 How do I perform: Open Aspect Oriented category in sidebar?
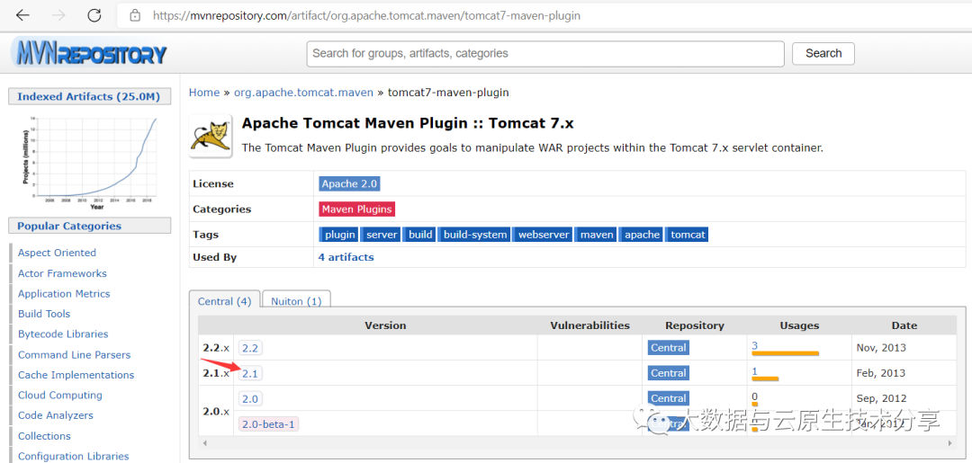(x=57, y=253)
